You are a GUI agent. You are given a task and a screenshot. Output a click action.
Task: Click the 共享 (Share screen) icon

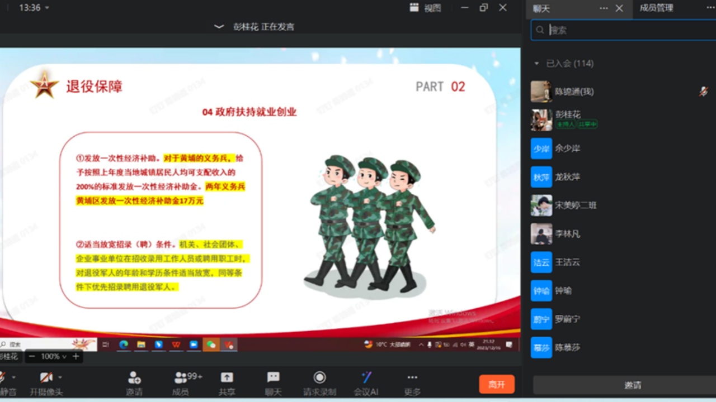click(x=227, y=378)
